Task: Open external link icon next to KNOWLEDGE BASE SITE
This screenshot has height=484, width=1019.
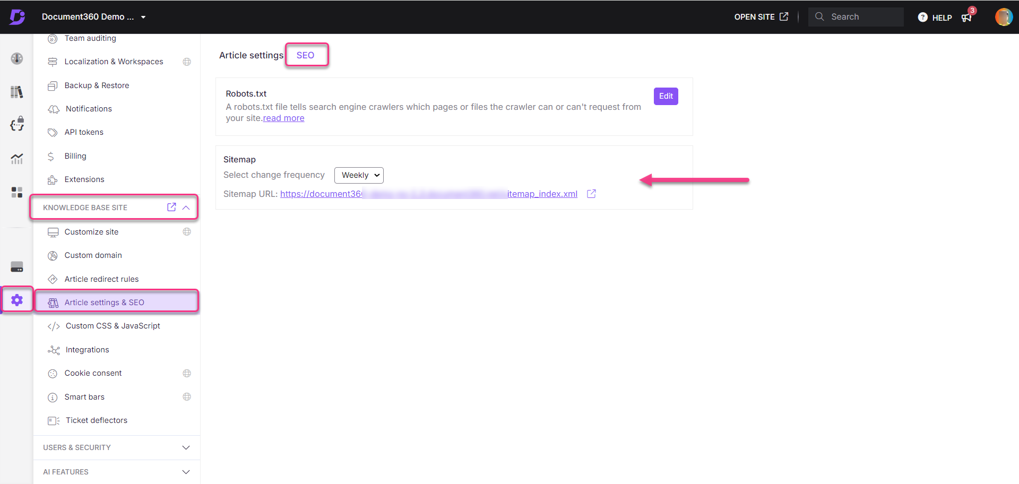Action: point(171,207)
